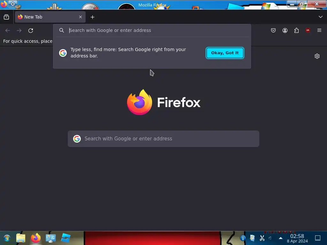This screenshot has width=327, height=245.
Task: Click the Firefox icon in title bar
Action: (x=4, y=4)
